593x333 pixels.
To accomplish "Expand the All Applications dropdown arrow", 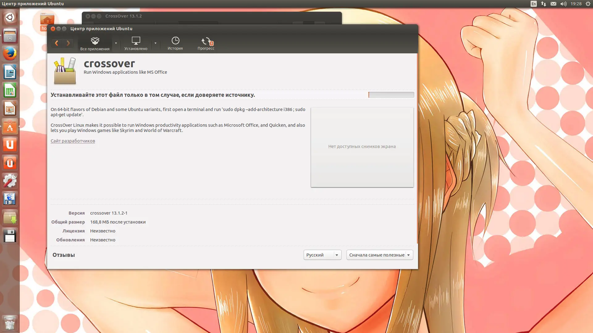I will pyautogui.click(x=116, y=43).
